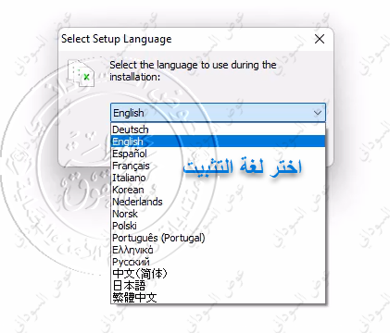390x333 pixels.
Task: Pick 繁體中文 traditional Chinese entry
Action: point(218,297)
